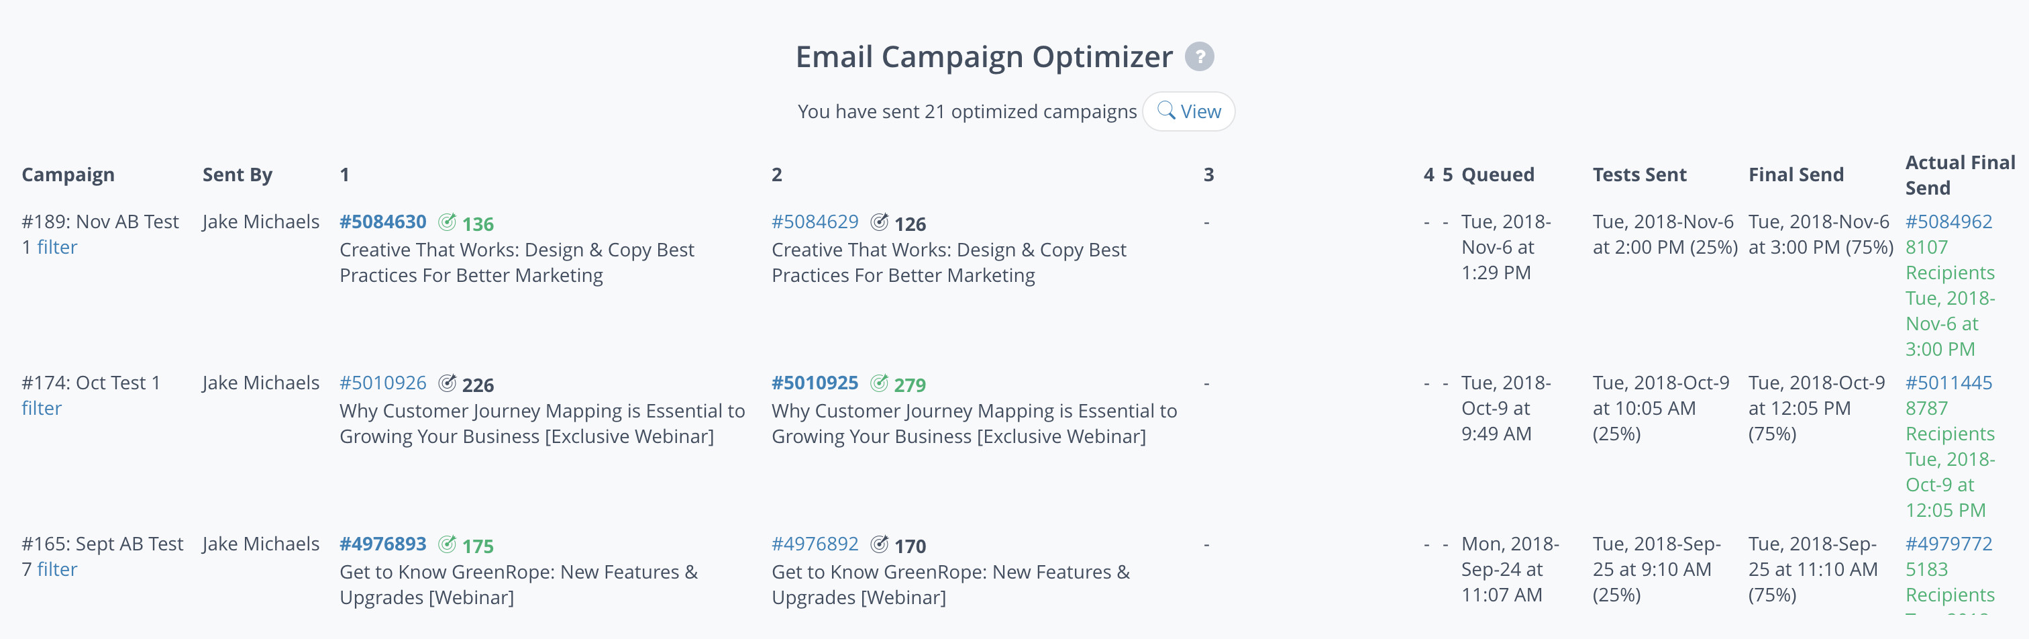Viewport: 2029px width, 639px height.
Task: Click target icon beside score 170
Action: pyautogui.click(x=879, y=544)
